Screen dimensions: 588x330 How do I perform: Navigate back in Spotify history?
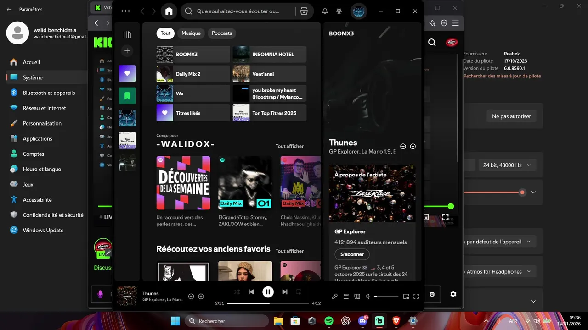point(142,11)
